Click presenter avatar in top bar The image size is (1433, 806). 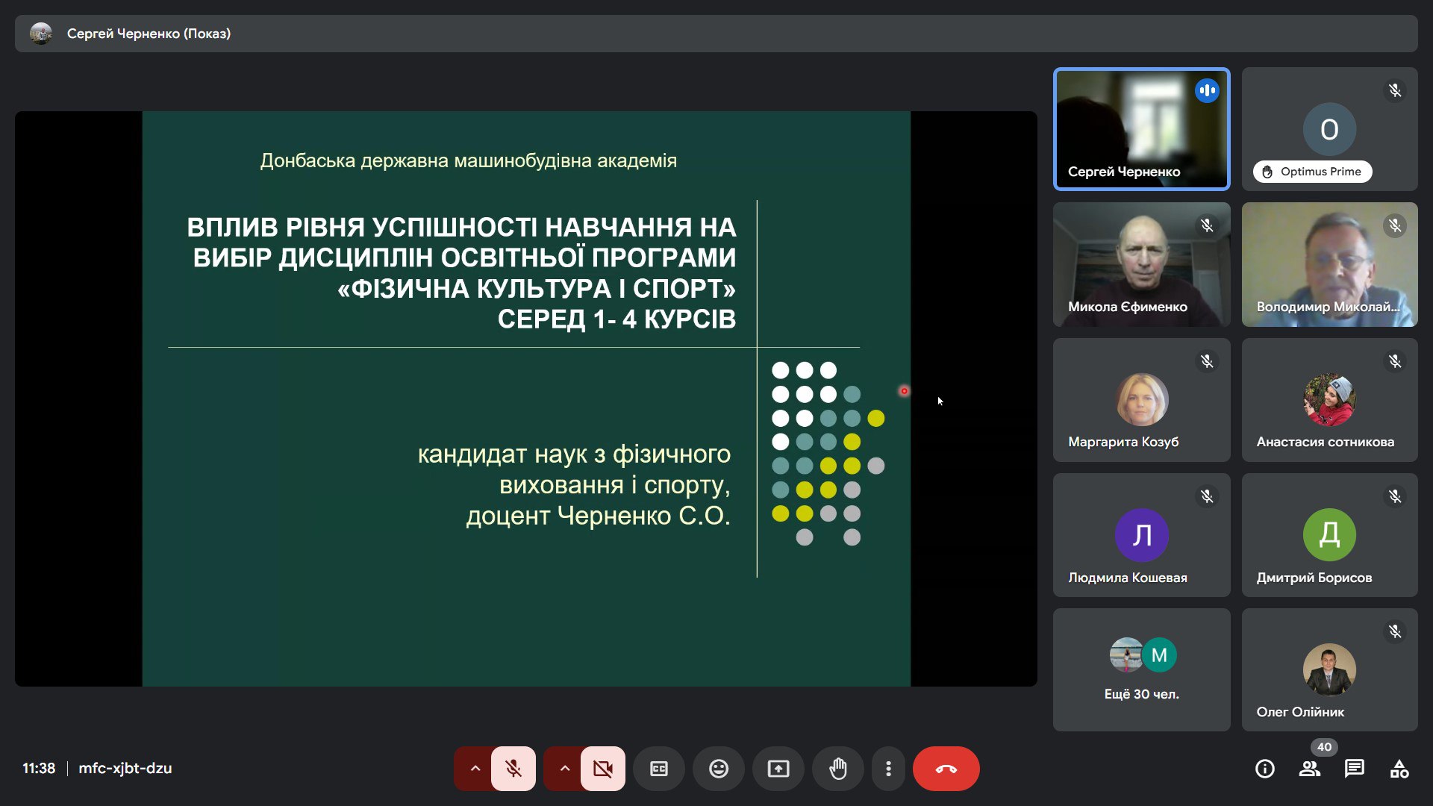click(x=41, y=34)
